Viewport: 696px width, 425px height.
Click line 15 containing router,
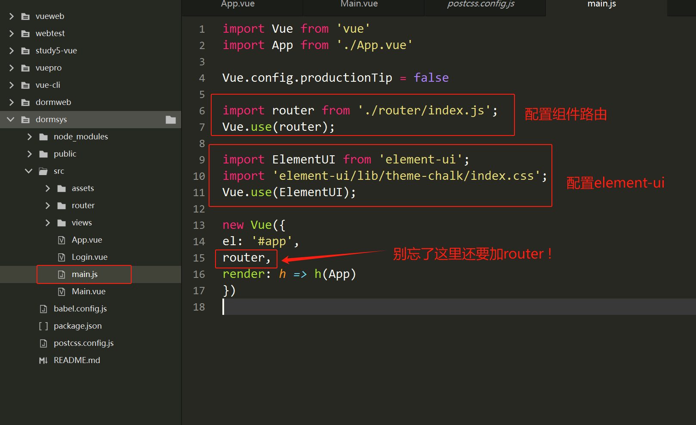[x=245, y=258]
